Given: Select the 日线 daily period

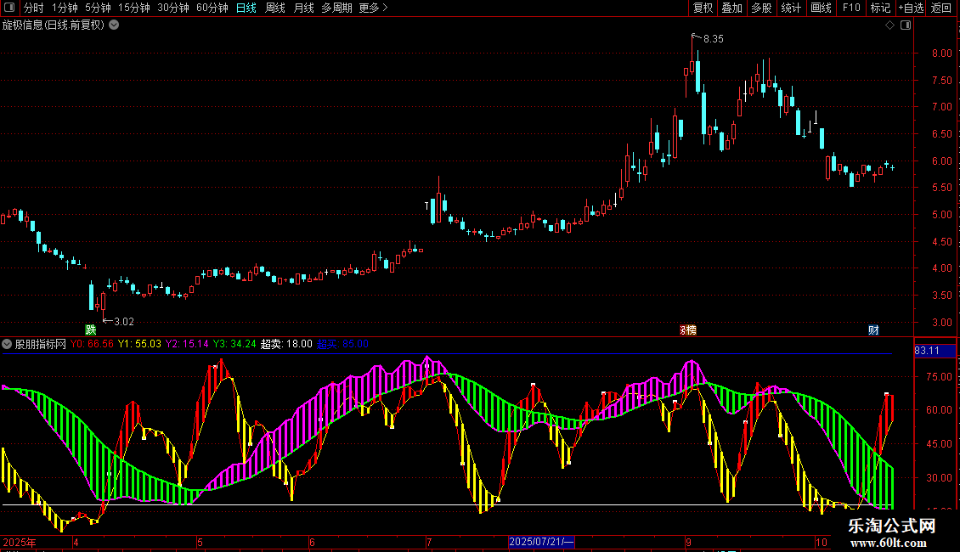Looking at the screenshot, I should (246, 8).
